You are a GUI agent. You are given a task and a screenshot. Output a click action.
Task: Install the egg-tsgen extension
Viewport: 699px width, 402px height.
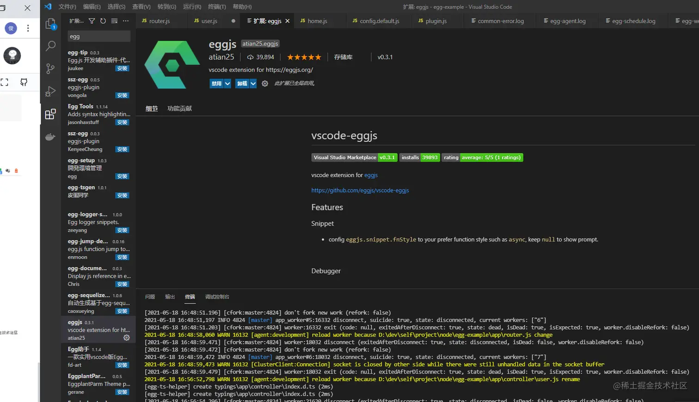122,196
